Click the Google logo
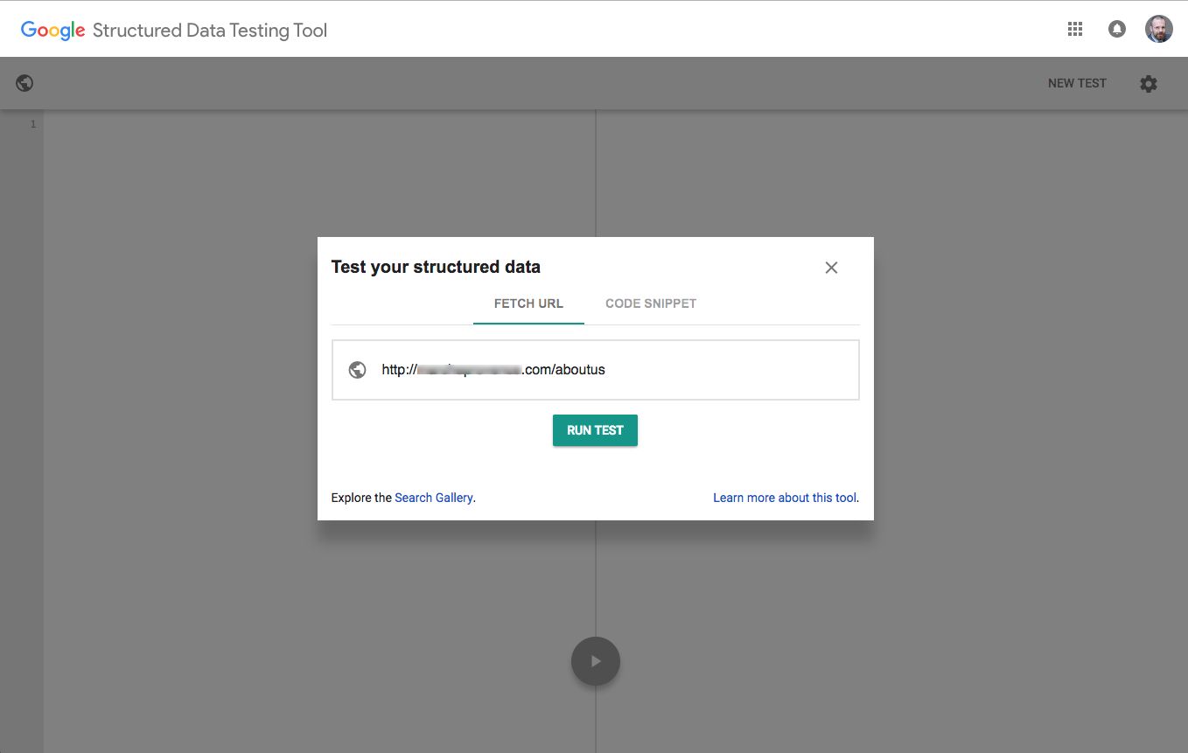The width and height of the screenshot is (1188, 753). pyautogui.click(x=52, y=30)
